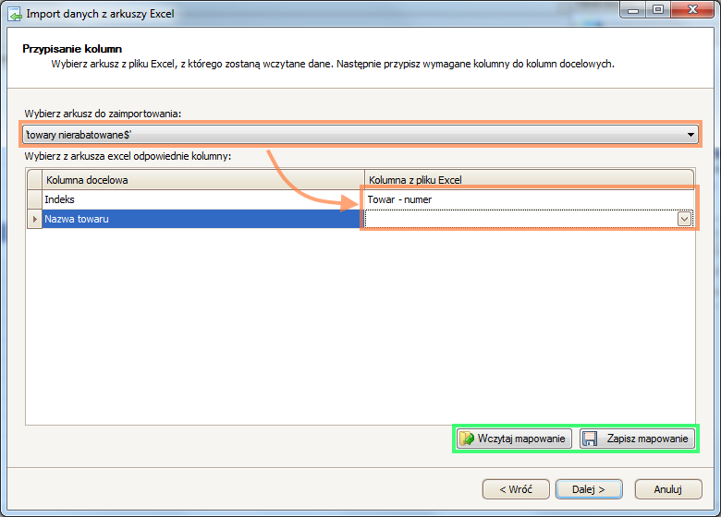Click the 'towary nierabatowane$' combo box field
Screen dimensions: 721x517
point(351,136)
